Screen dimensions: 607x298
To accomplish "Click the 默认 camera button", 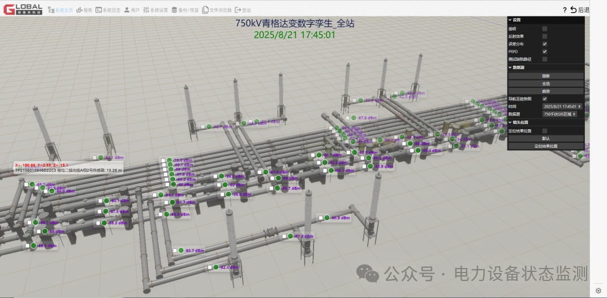I will pyautogui.click(x=546, y=138).
